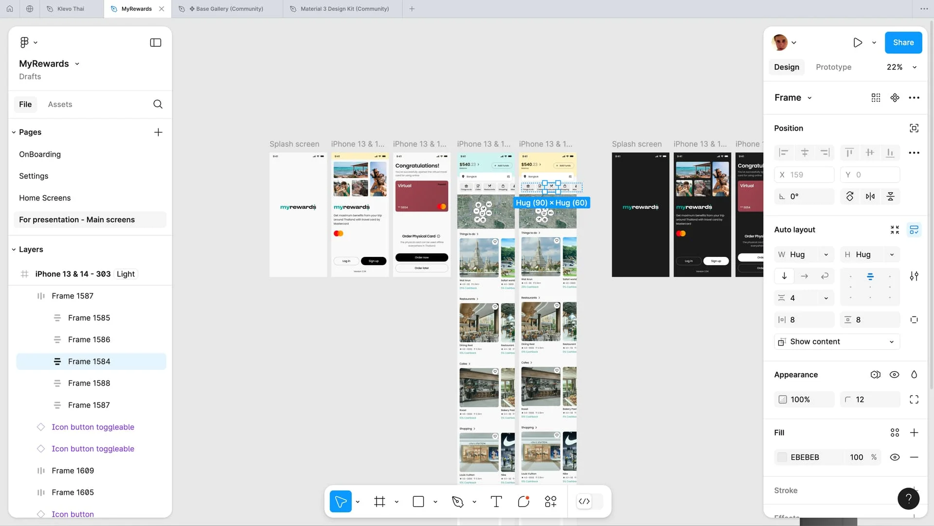
Task: Toggle the sidebar panel layout icon
Action: [x=156, y=43]
